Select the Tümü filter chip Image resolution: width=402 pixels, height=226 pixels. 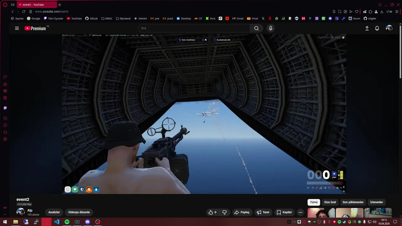[x=314, y=202]
